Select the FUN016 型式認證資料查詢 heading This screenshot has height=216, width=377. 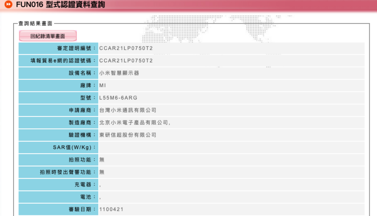point(60,5)
